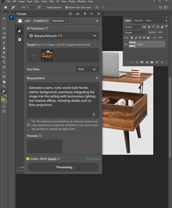The image size is (172, 208).
Task: Select the Path Selection tool
Action: pyautogui.click(x=4, y=72)
